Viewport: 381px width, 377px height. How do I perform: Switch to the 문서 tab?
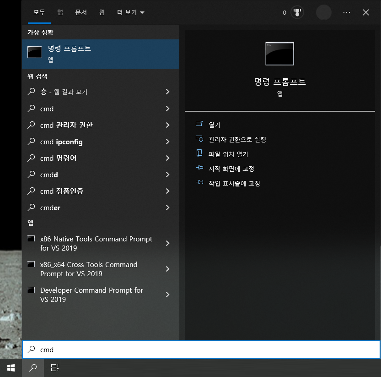[x=81, y=12]
